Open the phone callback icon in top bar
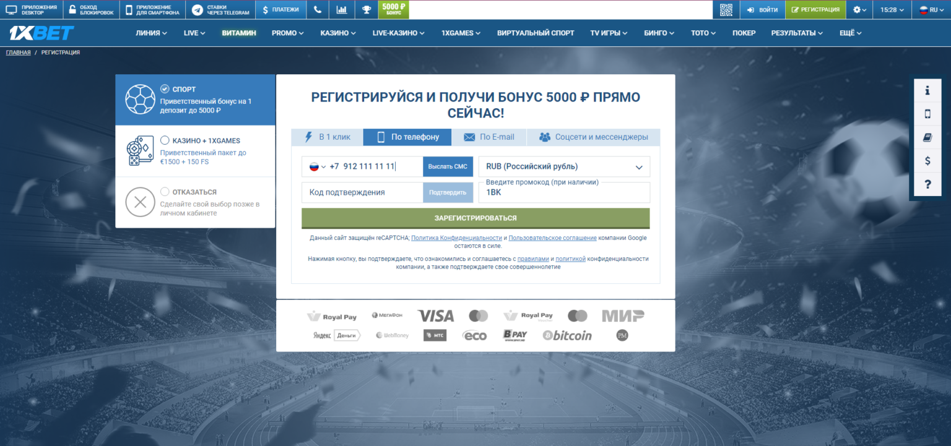The height and width of the screenshot is (446, 951). point(318,10)
